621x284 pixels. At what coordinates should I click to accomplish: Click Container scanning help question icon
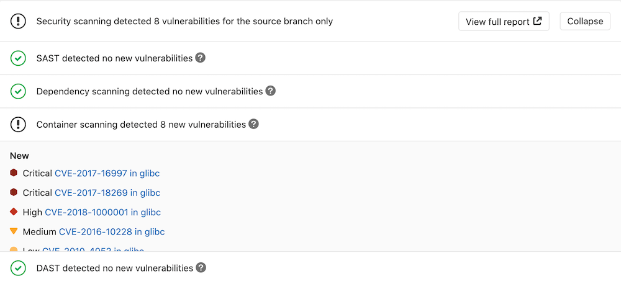click(253, 124)
